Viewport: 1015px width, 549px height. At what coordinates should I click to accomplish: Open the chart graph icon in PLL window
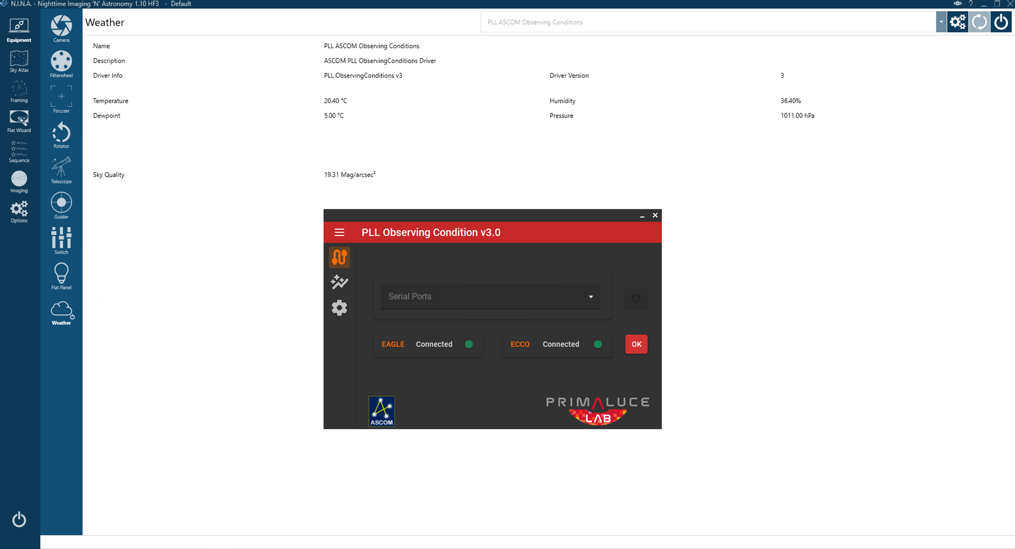click(x=339, y=282)
